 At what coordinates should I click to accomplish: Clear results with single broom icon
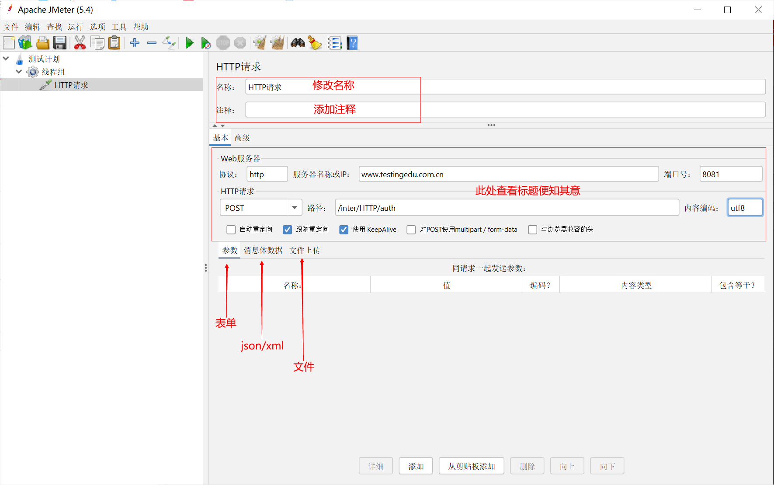(x=260, y=43)
